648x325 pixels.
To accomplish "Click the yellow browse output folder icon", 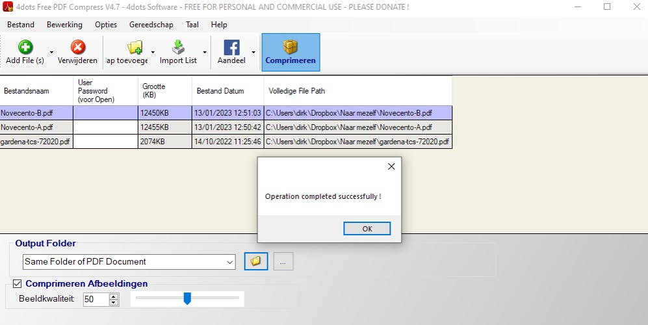I will [x=256, y=261].
